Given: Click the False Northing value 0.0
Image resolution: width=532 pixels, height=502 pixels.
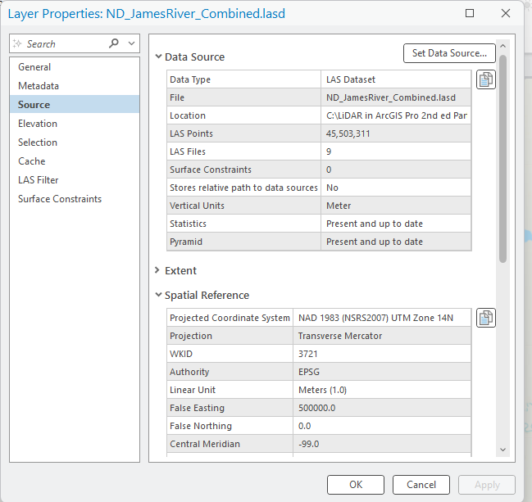Looking at the screenshot, I should (382, 426).
